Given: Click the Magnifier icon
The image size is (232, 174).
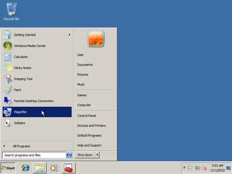Looking at the screenshot, I should pyautogui.click(x=8, y=112).
